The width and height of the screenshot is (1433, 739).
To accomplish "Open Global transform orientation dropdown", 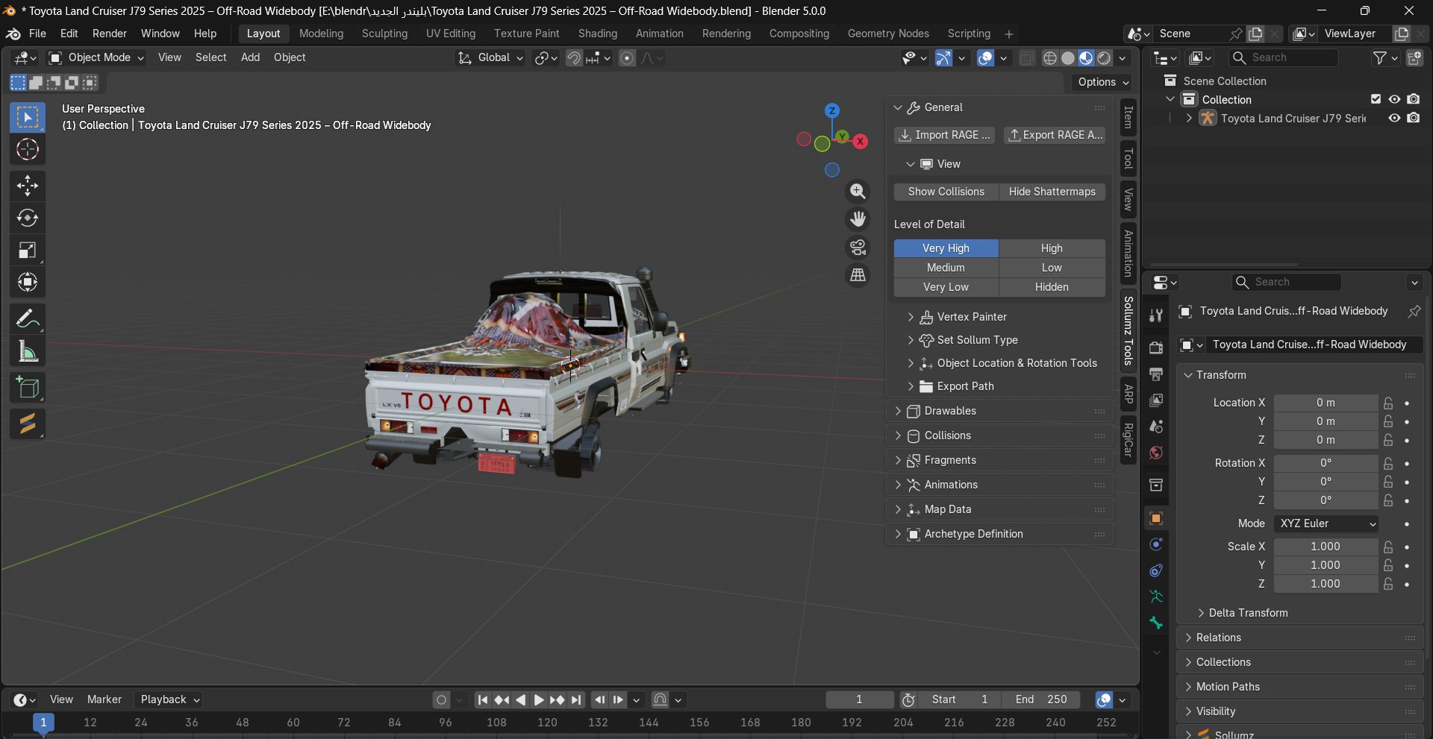I will click(x=490, y=57).
